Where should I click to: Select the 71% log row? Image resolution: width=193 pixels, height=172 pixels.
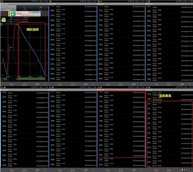click(x=121, y=11)
